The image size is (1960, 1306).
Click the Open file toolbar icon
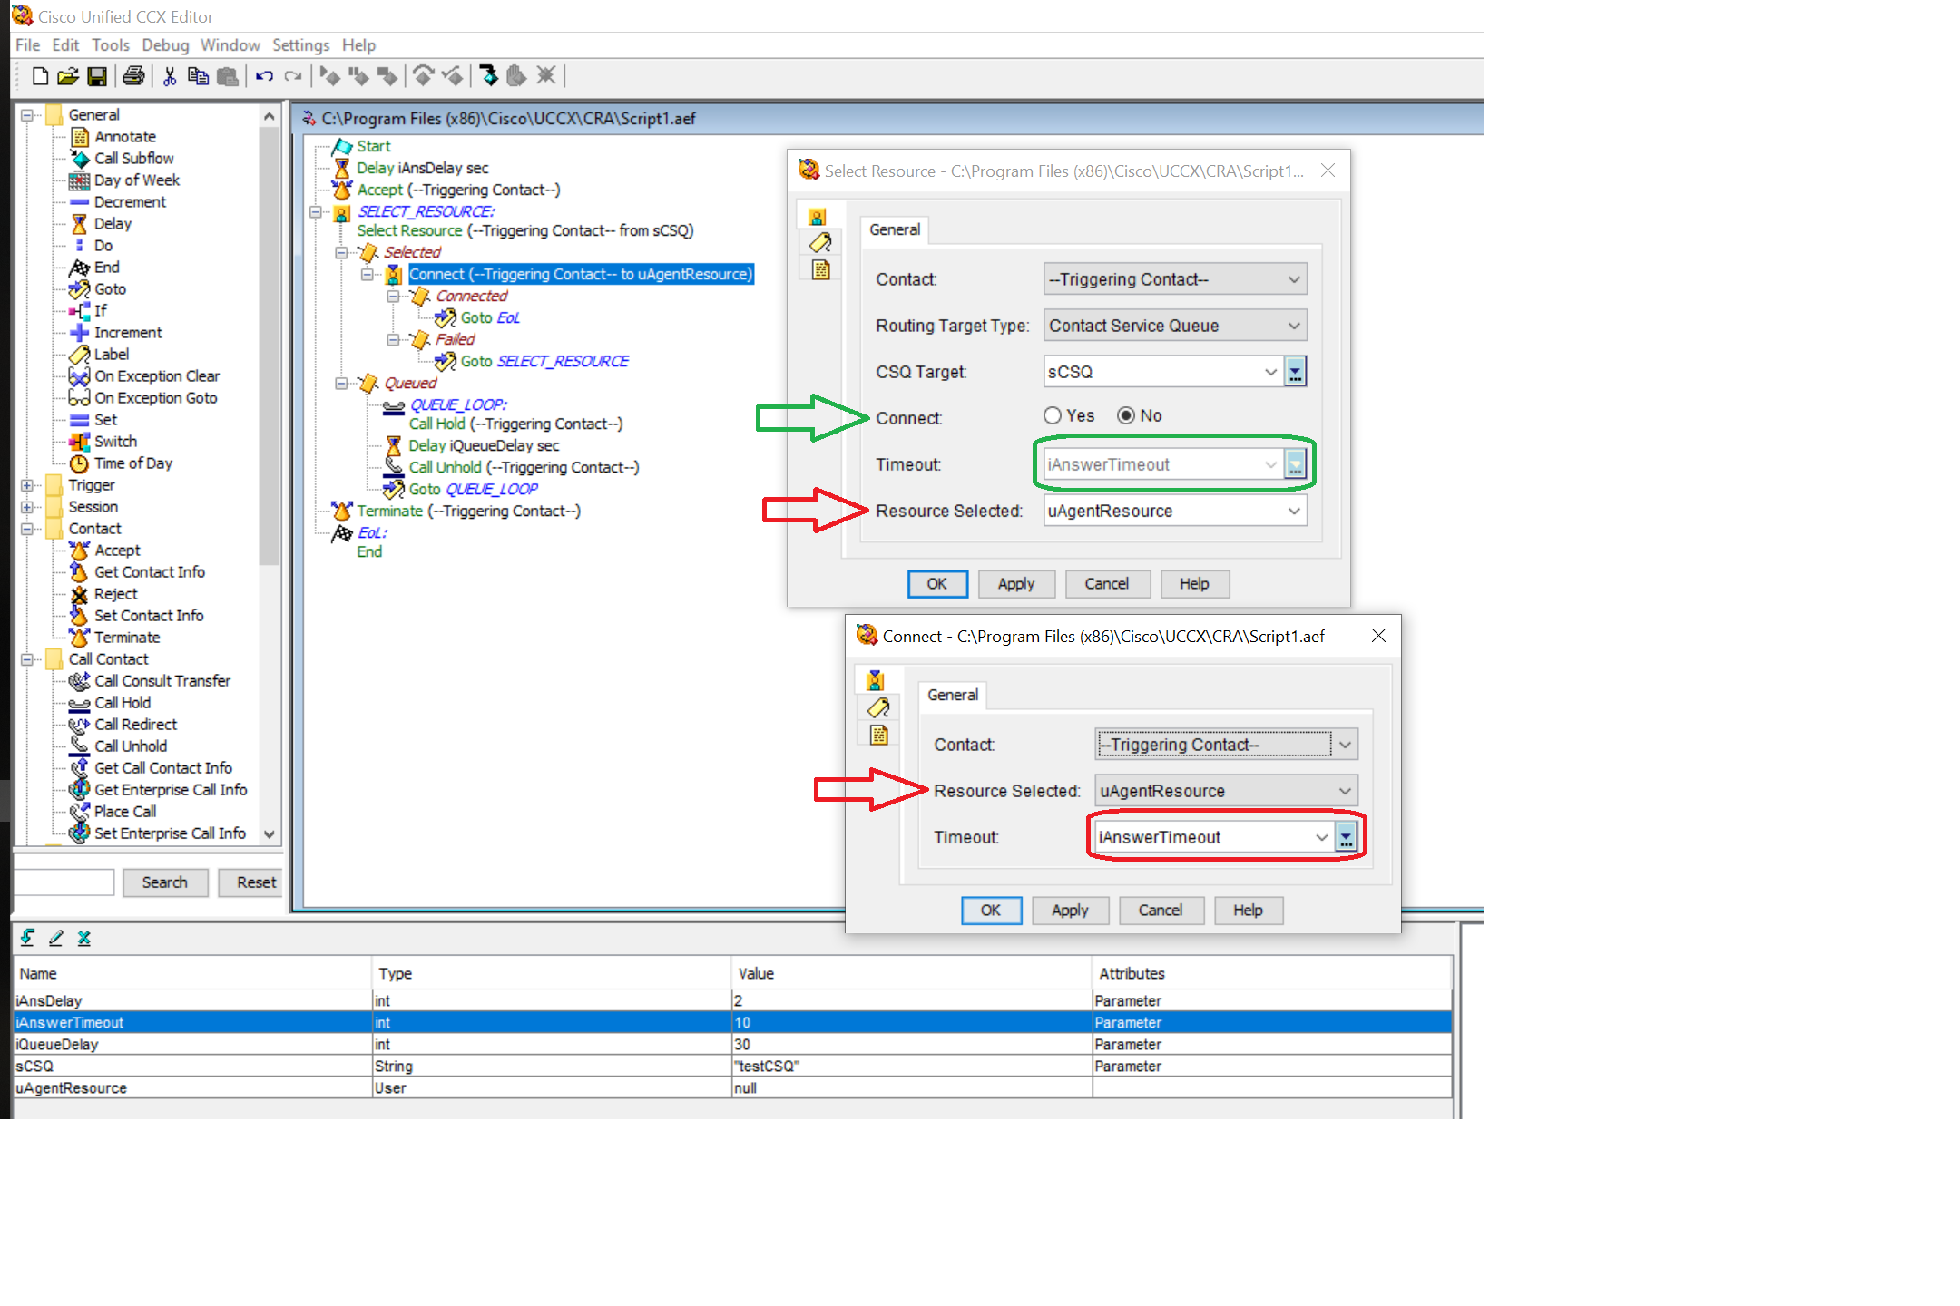[x=68, y=76]
